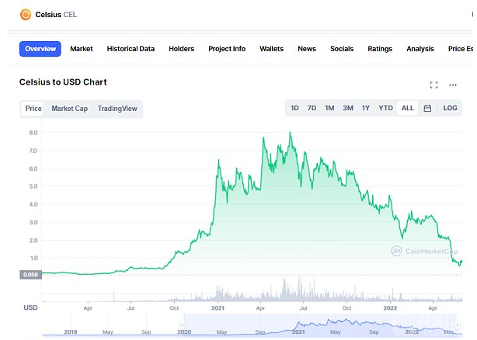
Task: Switch to the Analysis tab
Action: point(420,49)
